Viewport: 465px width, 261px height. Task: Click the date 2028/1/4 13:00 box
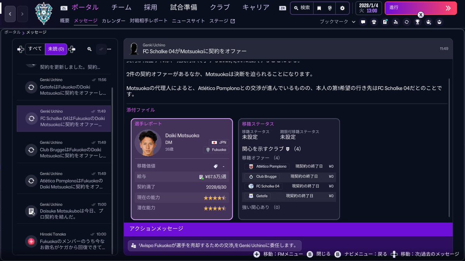click(368, 8)
